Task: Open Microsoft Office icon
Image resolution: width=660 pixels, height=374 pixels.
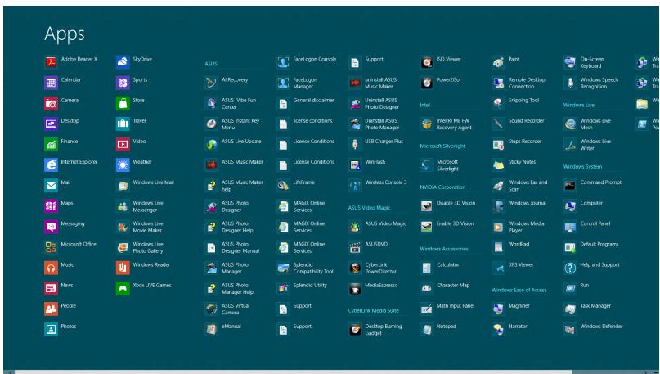Action: [x=51, y=247]
